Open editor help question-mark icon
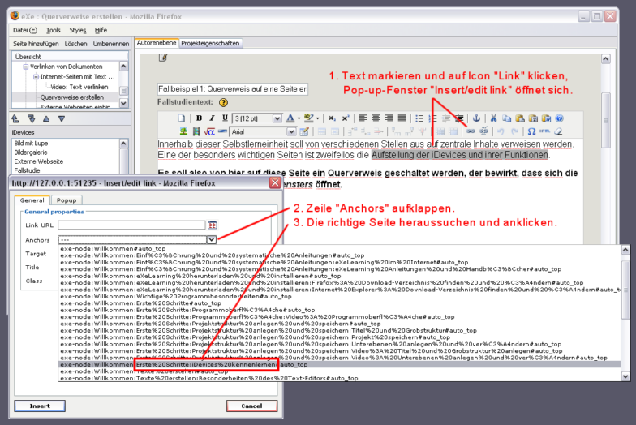Image resolution: width=636 pixels, height=425 pixels. click(x=560, y=118)
